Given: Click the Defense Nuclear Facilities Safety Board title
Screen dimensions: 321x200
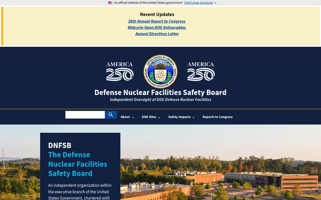Looking at the screenshot, I should [x=160, y=92].
